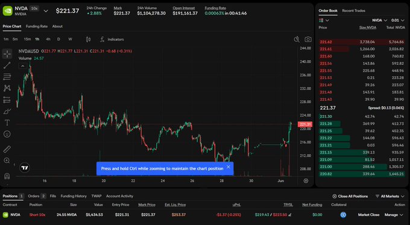This screenshot has height=225, width=410.
Task: Take a chart snapshot with camera icon
Action: tap(308, 39)
